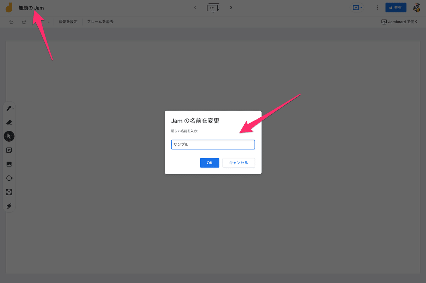Select the Eraser tool
The width and height of the screenshot is (426, 283).
coord(9,123)
